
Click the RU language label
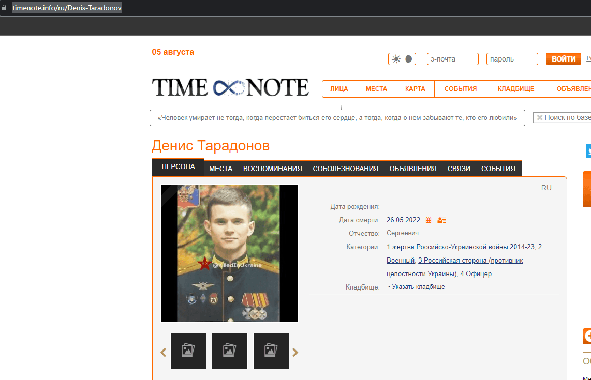click(546, 188)
